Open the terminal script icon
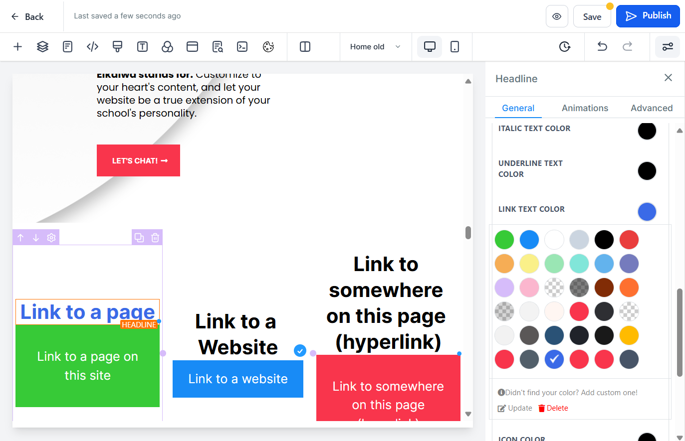685x441 pixels. pos(242,47)
